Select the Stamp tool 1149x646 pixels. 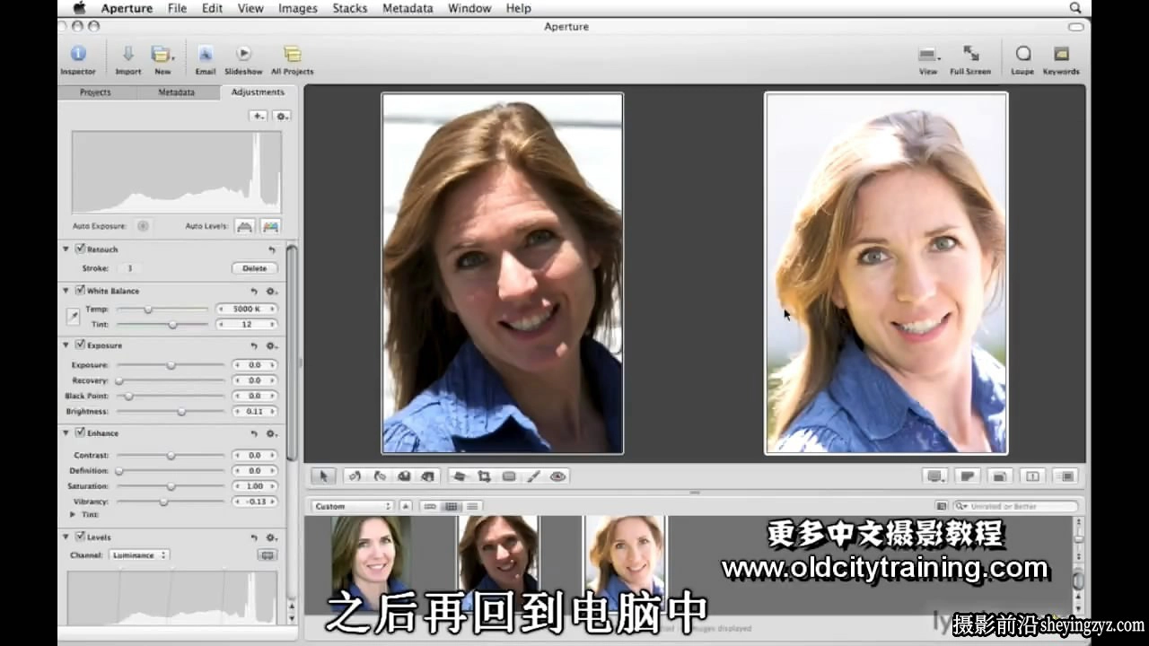[428, 476]
